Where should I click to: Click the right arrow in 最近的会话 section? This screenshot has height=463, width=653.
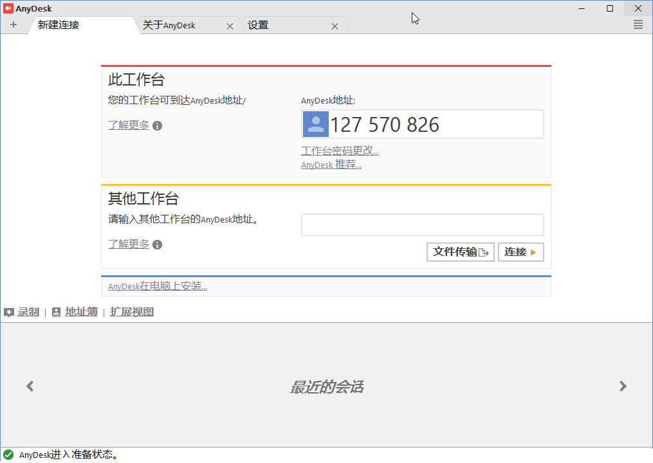tap(623, 386)
